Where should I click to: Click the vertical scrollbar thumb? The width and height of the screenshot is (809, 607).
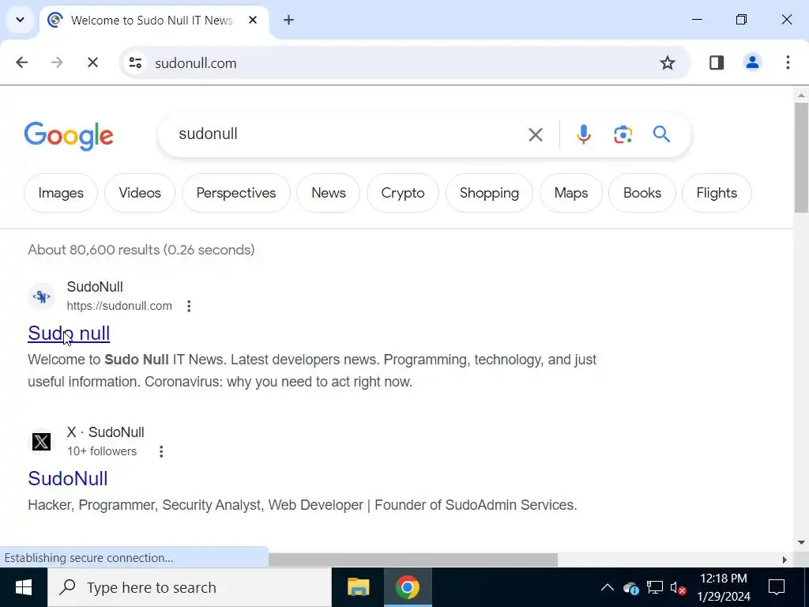click(801, 157)
